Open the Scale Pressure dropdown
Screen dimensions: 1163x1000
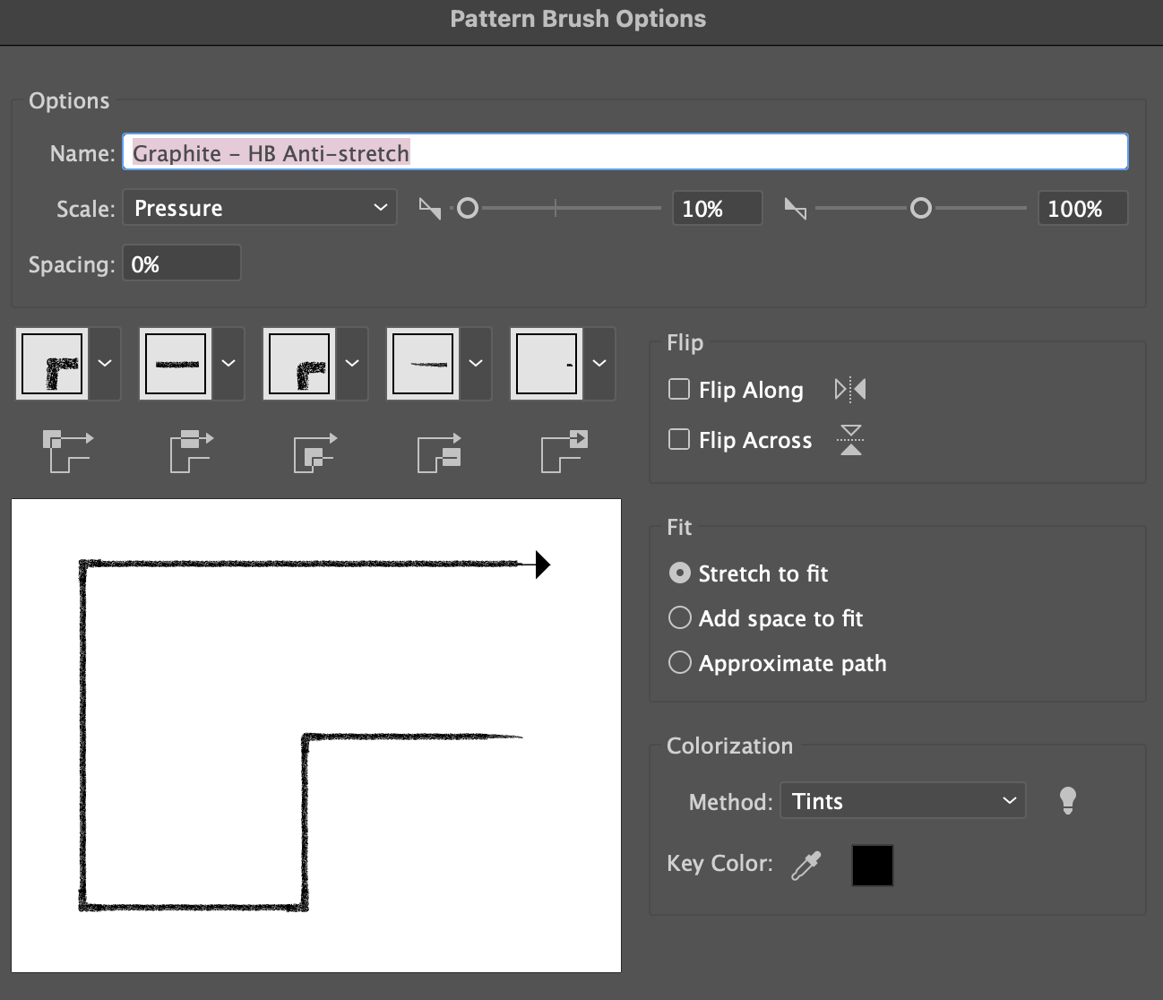(x=260, y=208)
